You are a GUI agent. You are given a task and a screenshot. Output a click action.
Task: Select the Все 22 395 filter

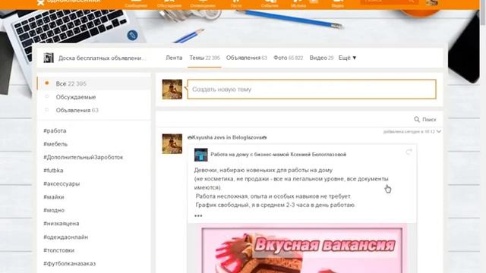click(x=94, y=83)
